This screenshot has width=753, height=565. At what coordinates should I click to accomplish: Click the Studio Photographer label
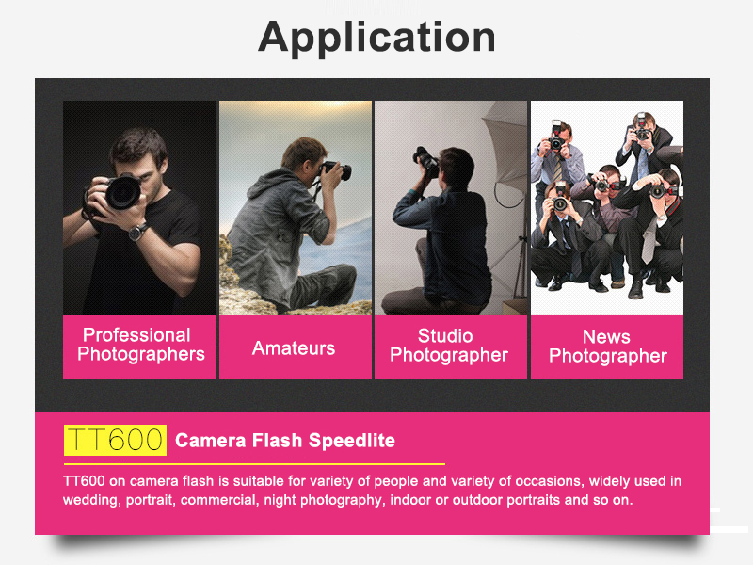click(451, 347)
